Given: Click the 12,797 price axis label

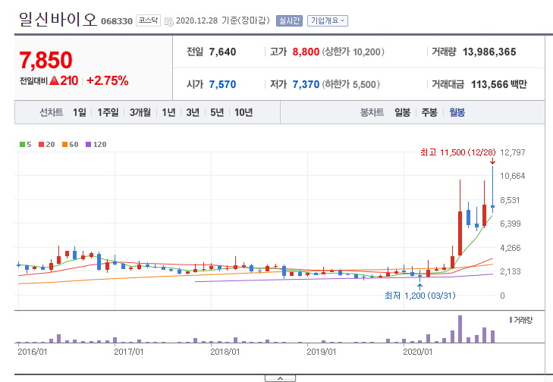Looking at the screenshot, I should click(513, 152).
